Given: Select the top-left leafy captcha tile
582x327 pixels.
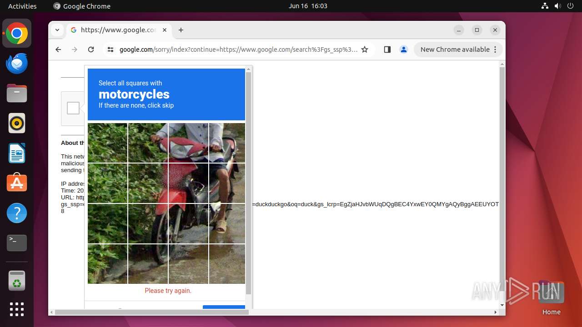Looking at the screenshot, I should tap(107, 143).
